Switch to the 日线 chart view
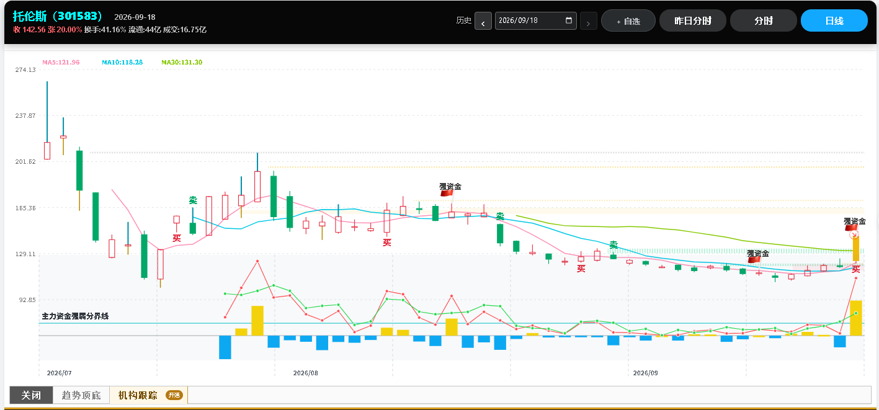Image resolution: width=879 pixels, height=410 pixels. click(834, 20)
